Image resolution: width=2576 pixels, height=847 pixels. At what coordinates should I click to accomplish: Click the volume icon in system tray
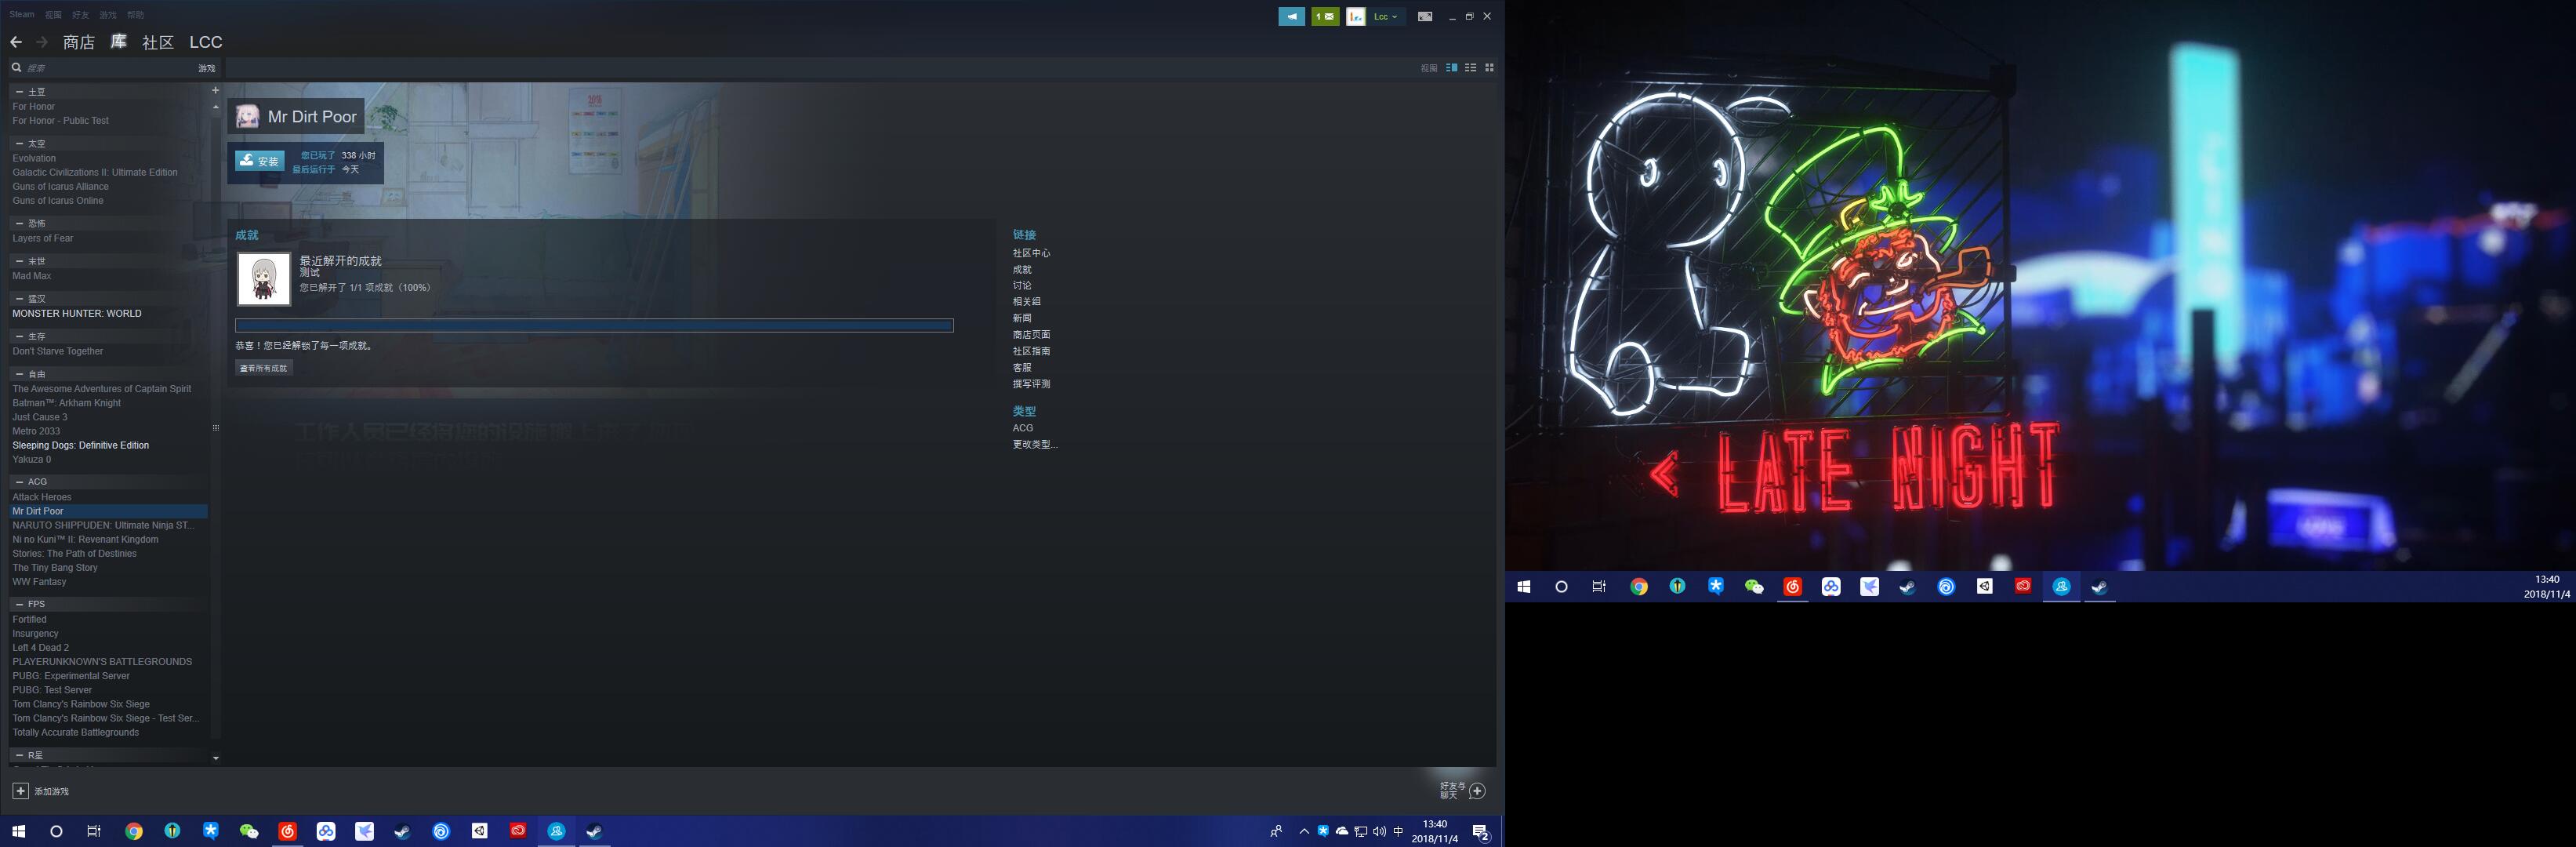coord(1380,831)
